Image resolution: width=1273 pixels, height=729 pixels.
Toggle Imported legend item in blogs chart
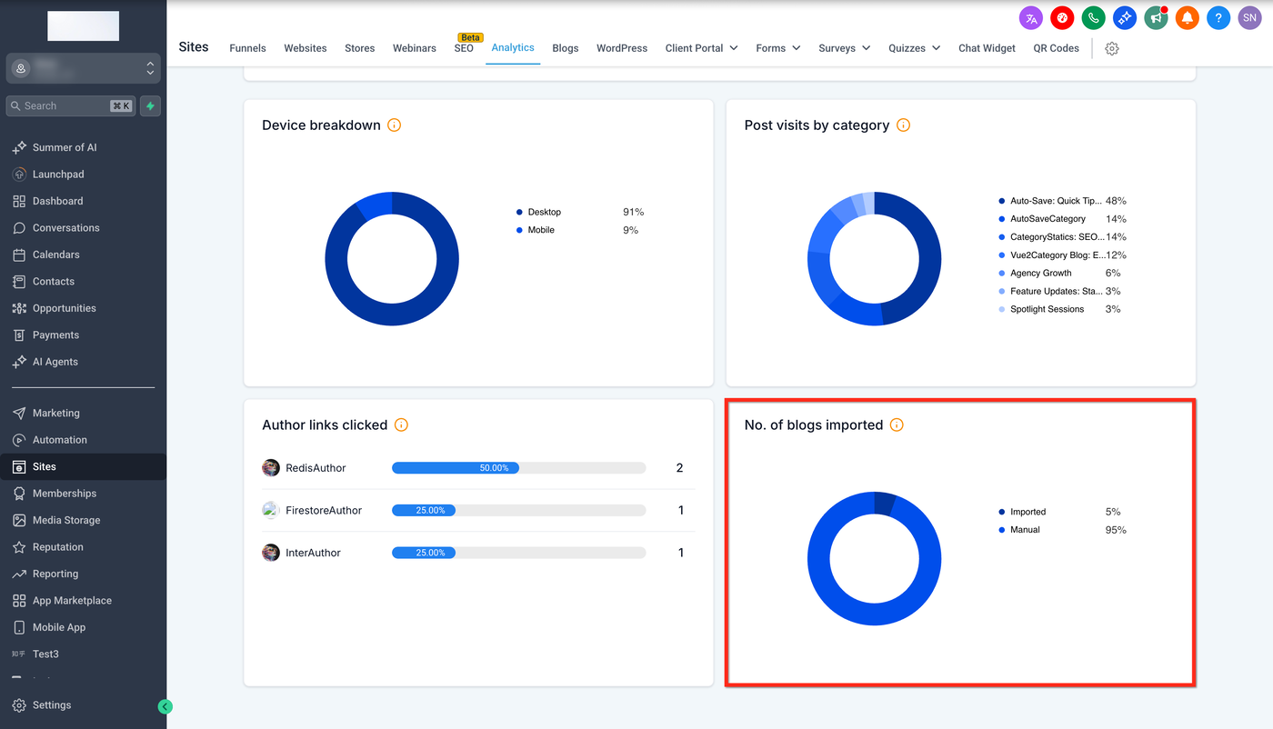coord(1027,512)
